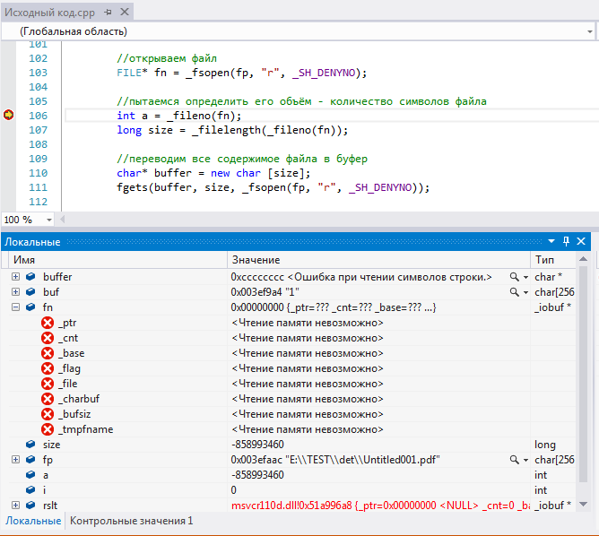The width and height of the screenshot is (599, 536).
Task: Open the Локальные window position menu arrow
Action: (x=551, y=242)
